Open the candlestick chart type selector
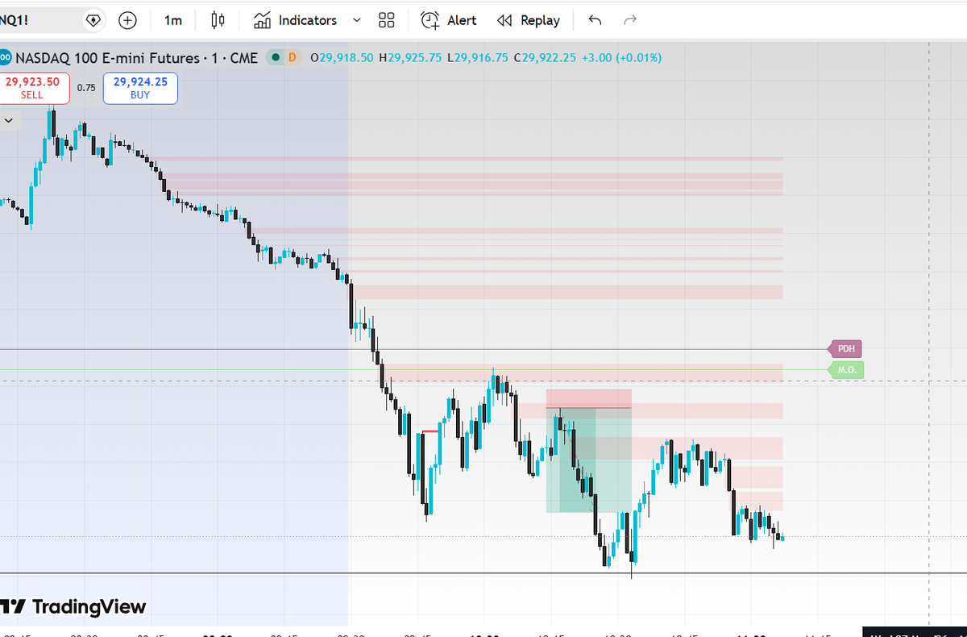 tap(218, 20)
